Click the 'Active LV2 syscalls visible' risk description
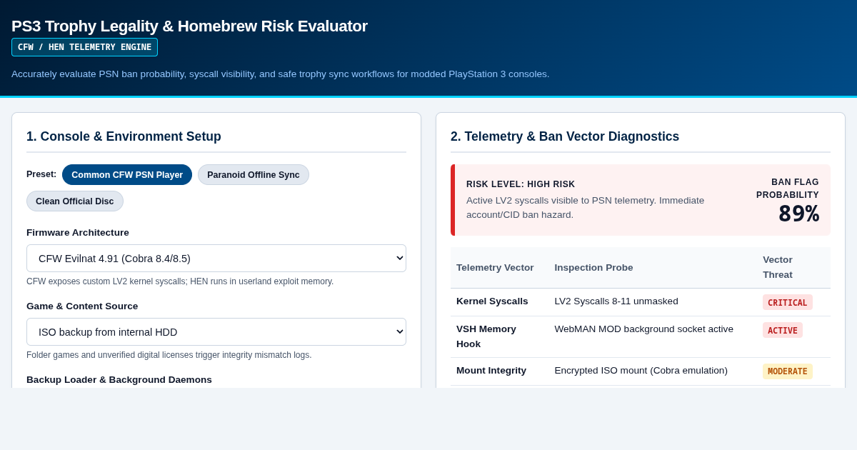 (x=585, y=208)
